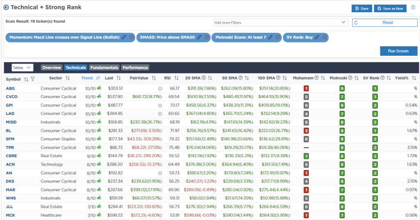This screenshot has height=220, width=420.
Task: Select the Technicals tab
Action: 75,68
